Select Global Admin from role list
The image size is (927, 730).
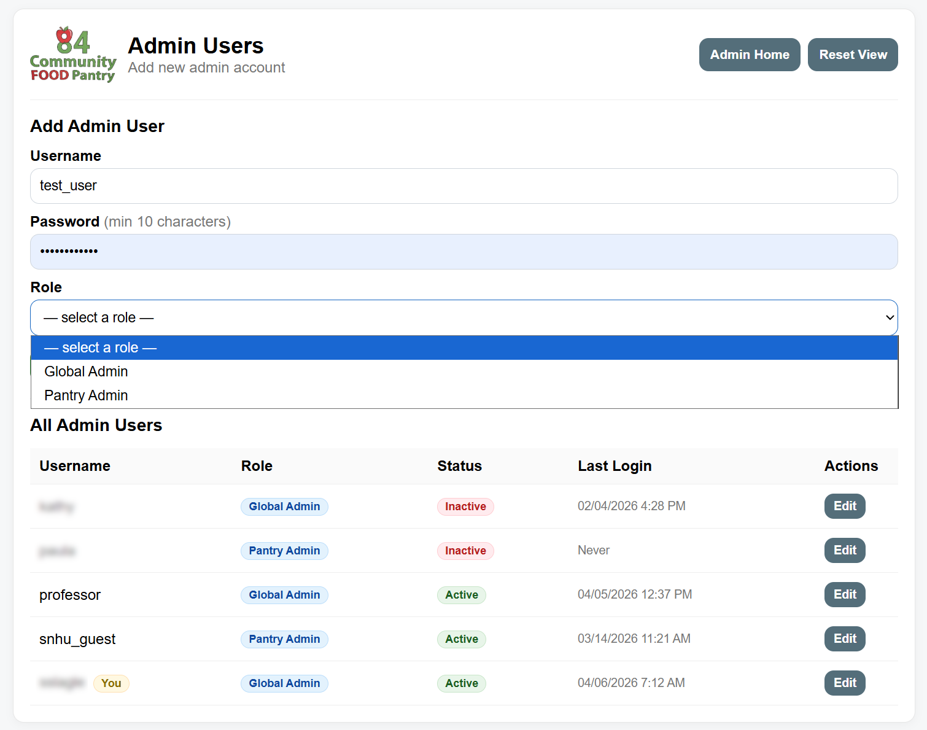click(464, 371)
